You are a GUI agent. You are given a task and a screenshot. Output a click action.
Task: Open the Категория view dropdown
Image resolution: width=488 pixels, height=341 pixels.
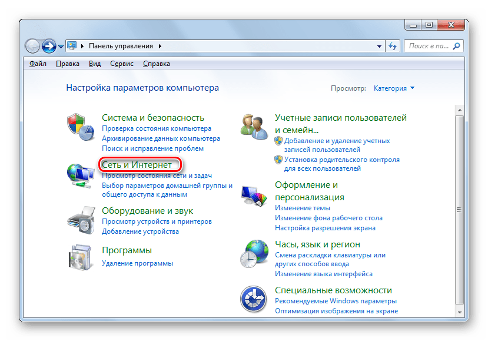[391, 88]
